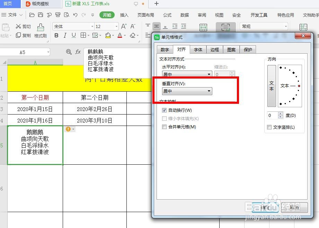Open the horizontal alignment dropdown
This screenshot has width=319, height=228.
210,74
